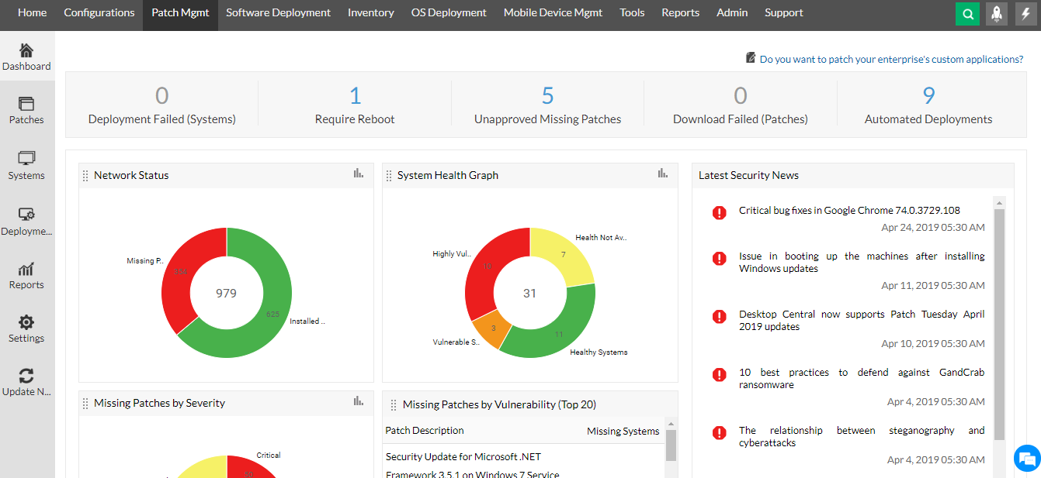
Task: Open the chat support bubble
Action: point(1025,459)
